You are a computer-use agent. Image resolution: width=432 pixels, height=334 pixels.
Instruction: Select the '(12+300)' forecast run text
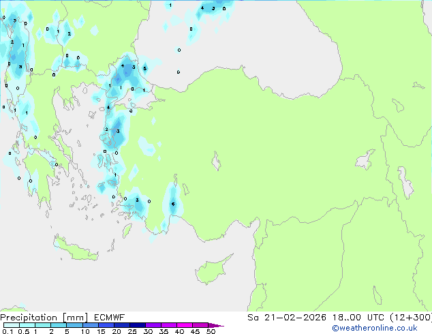[x=411, y=318]
